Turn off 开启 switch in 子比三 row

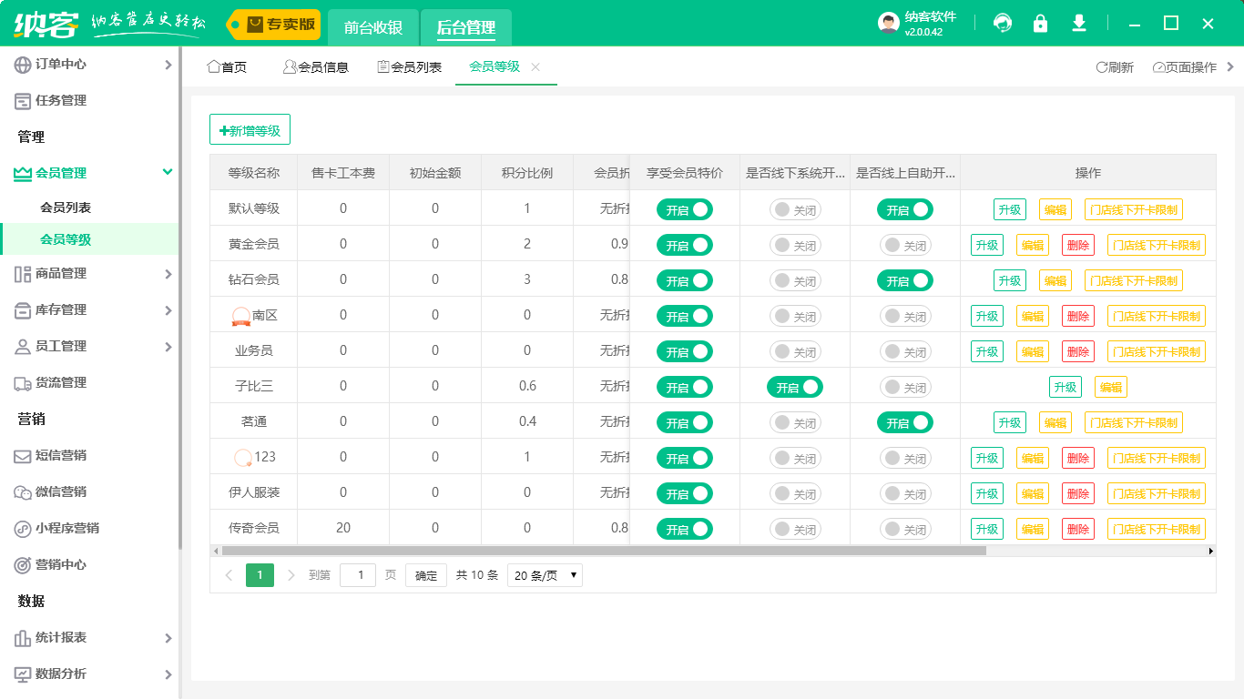tap(794, 386)
